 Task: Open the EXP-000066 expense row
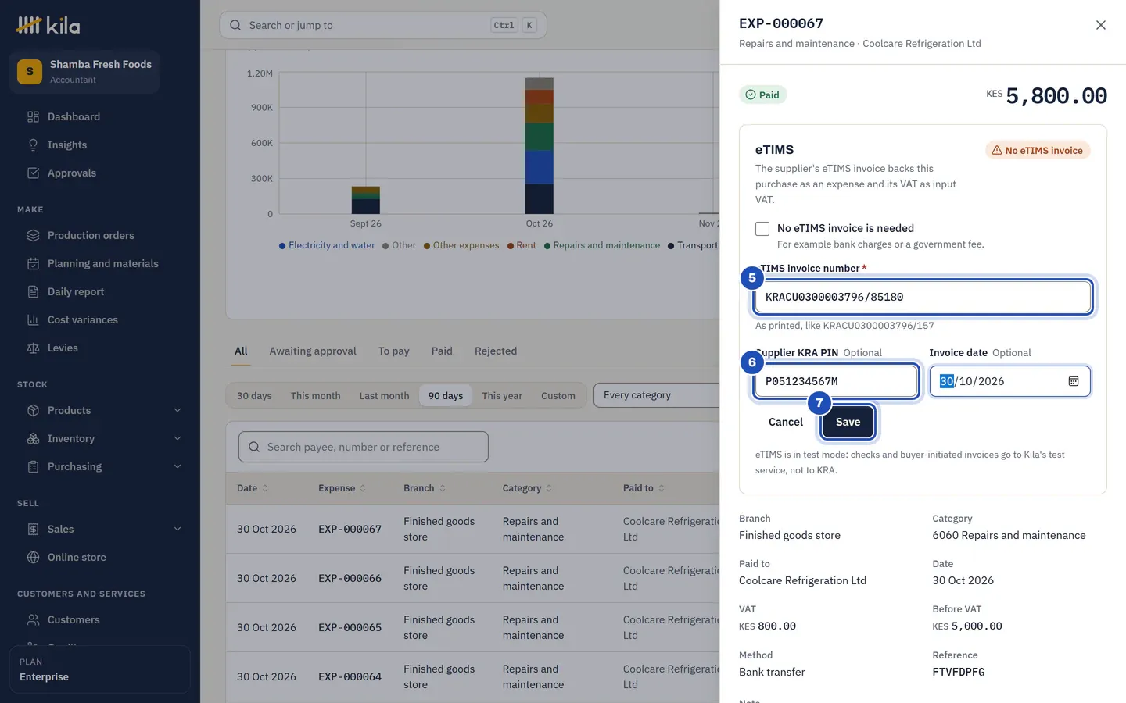[472, 578]
